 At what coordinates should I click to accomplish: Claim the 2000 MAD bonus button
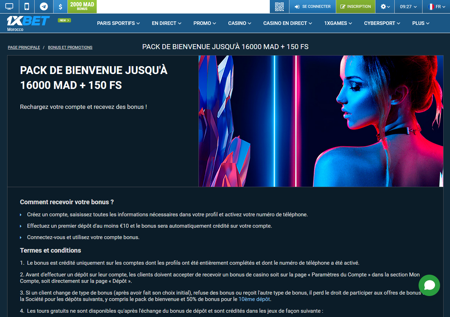[x=82, y=6]
